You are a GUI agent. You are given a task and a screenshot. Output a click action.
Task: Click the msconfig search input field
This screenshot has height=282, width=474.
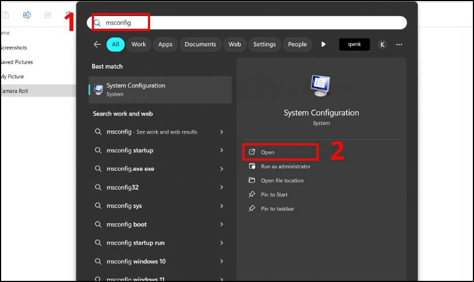pos(248,23)
